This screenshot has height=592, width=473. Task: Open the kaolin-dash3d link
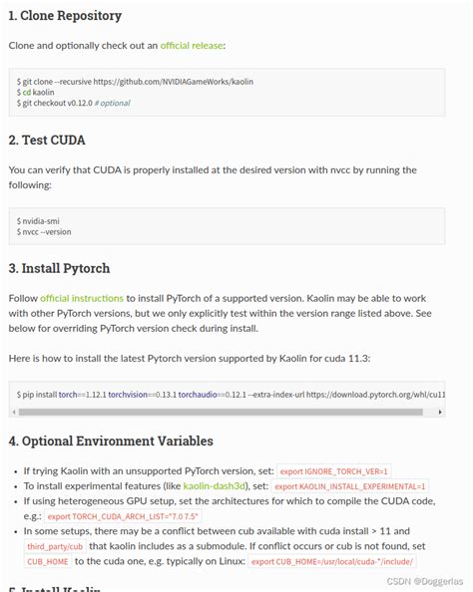pos(214,486)
